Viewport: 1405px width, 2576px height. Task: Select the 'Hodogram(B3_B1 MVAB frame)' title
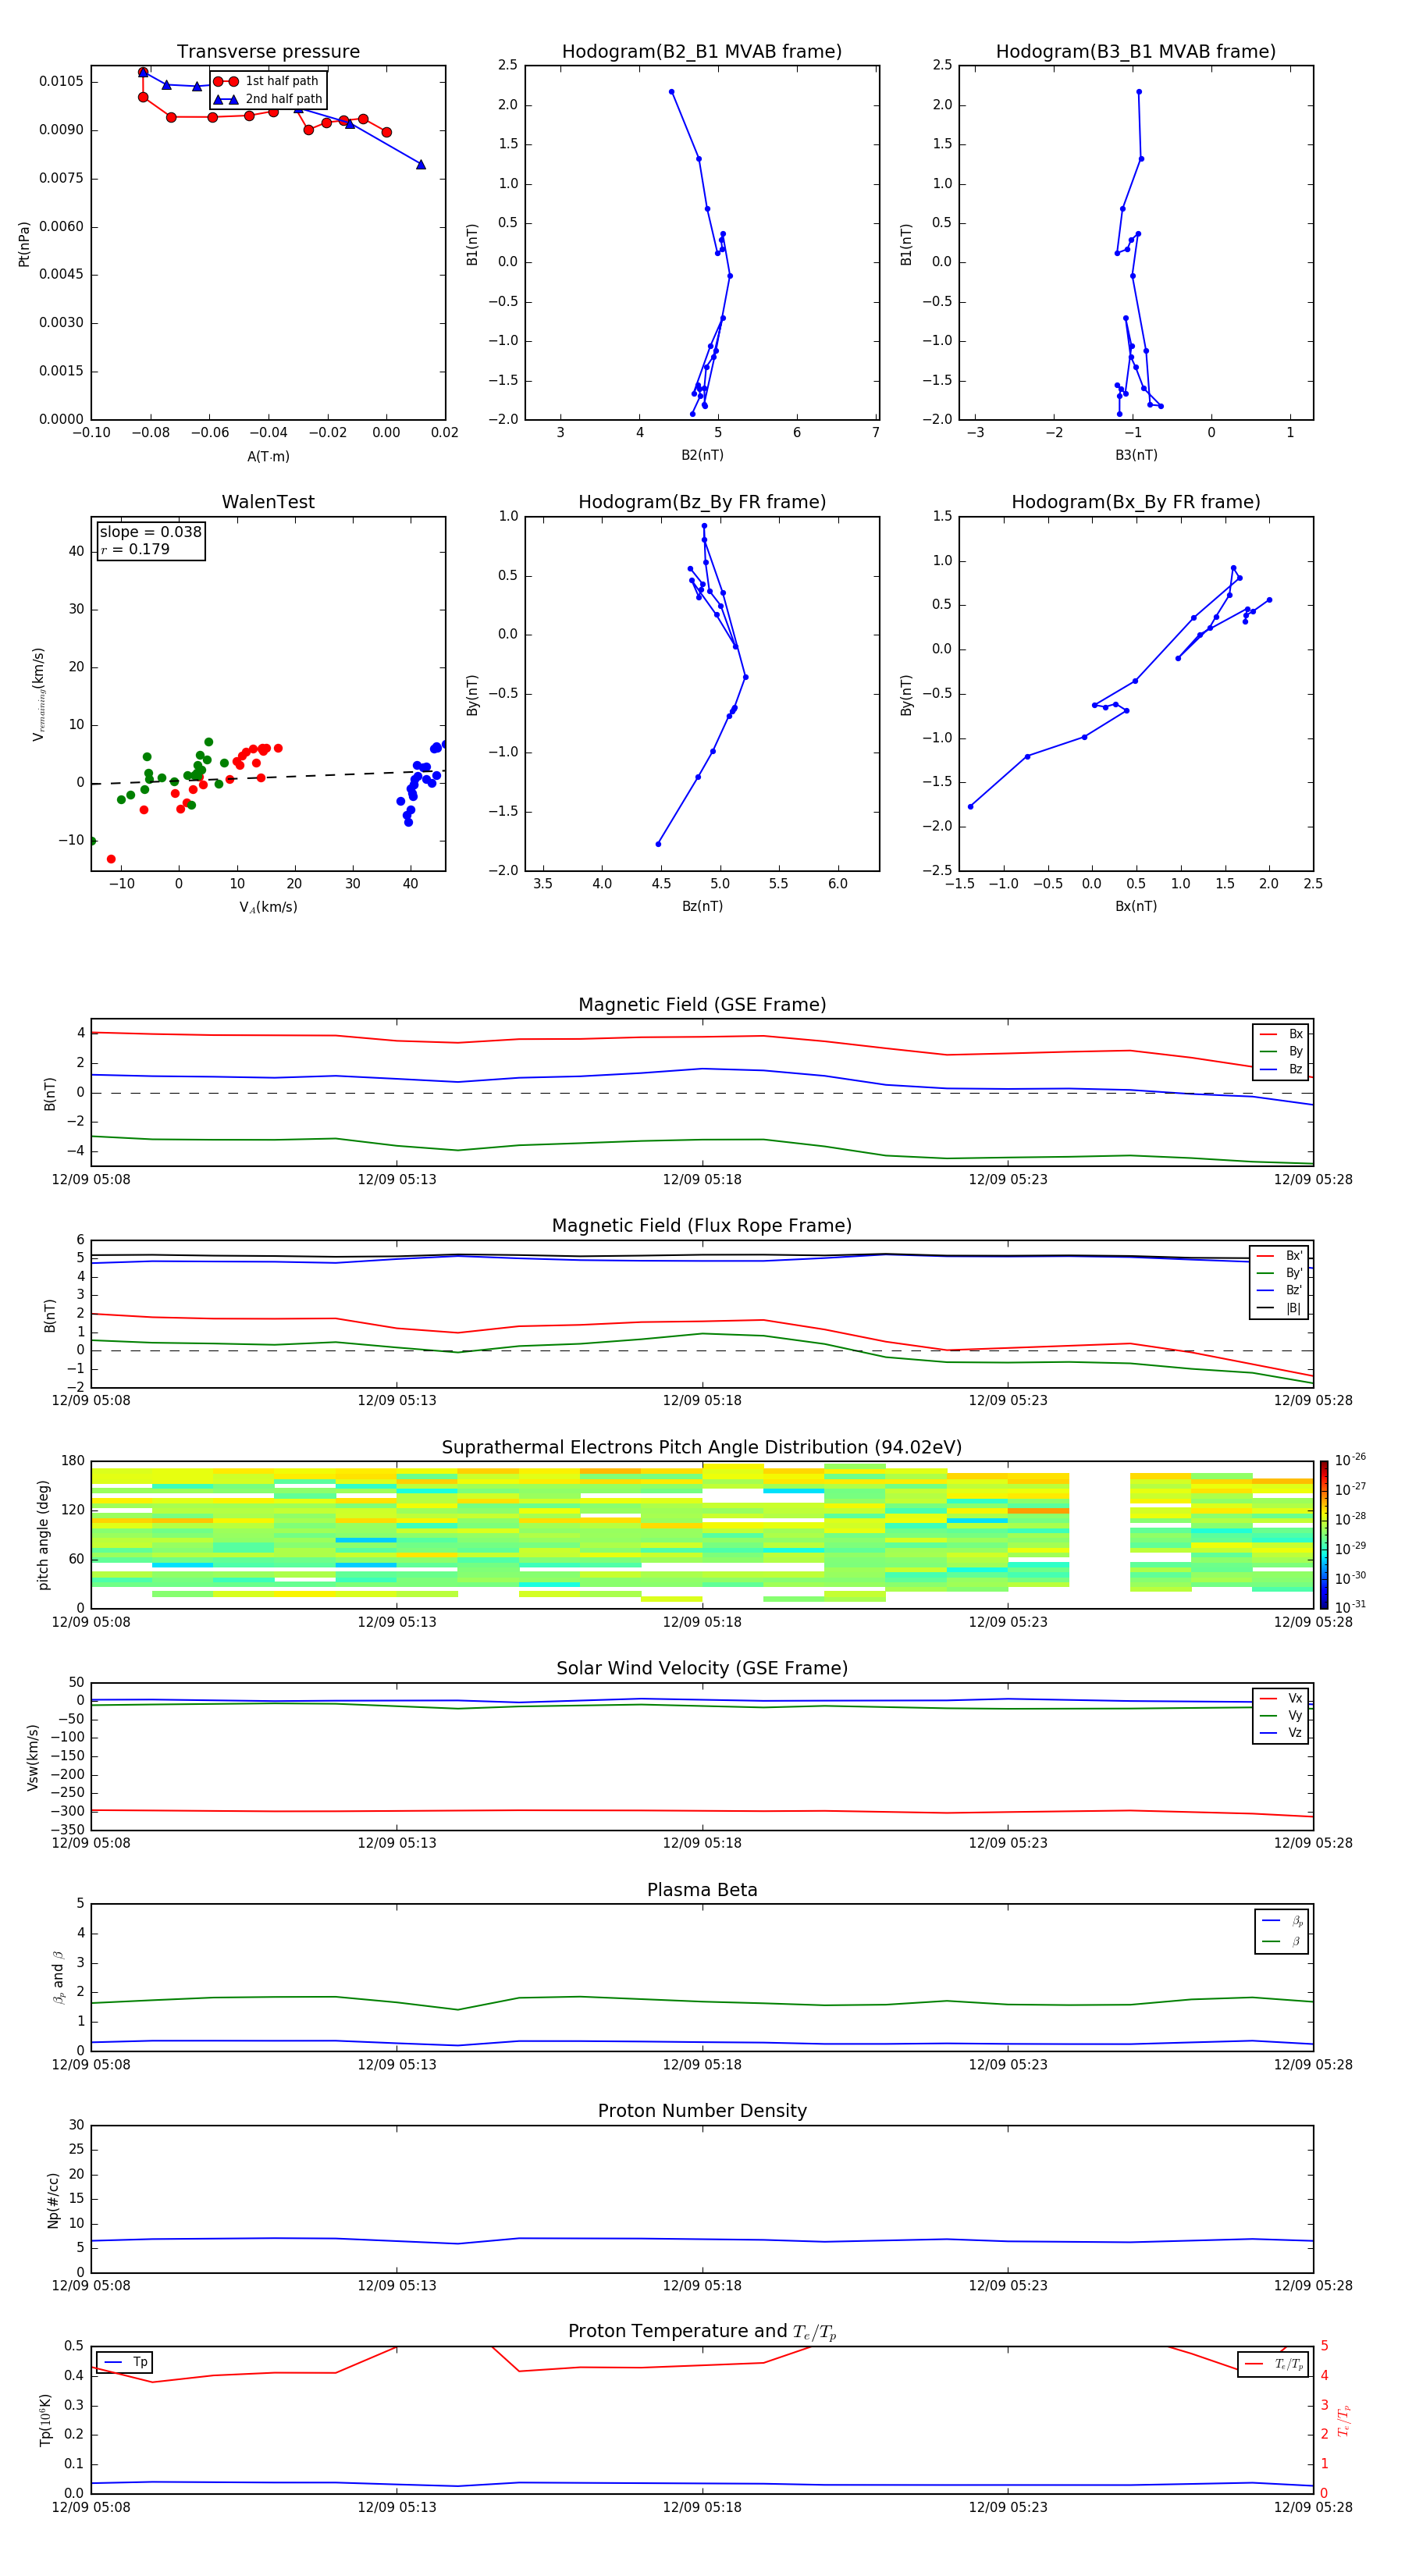(1136, 51)
